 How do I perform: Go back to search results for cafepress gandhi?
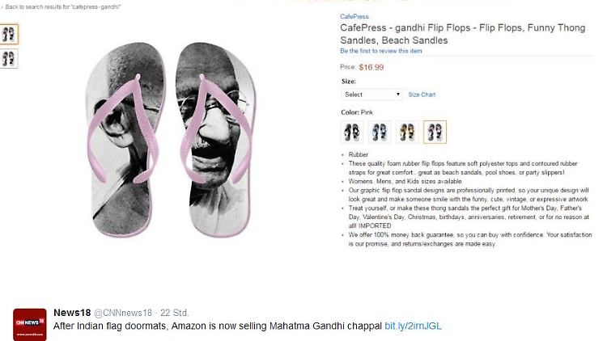pos(62,6)
